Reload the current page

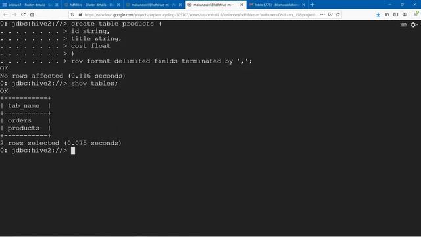(x=23, y=14)
